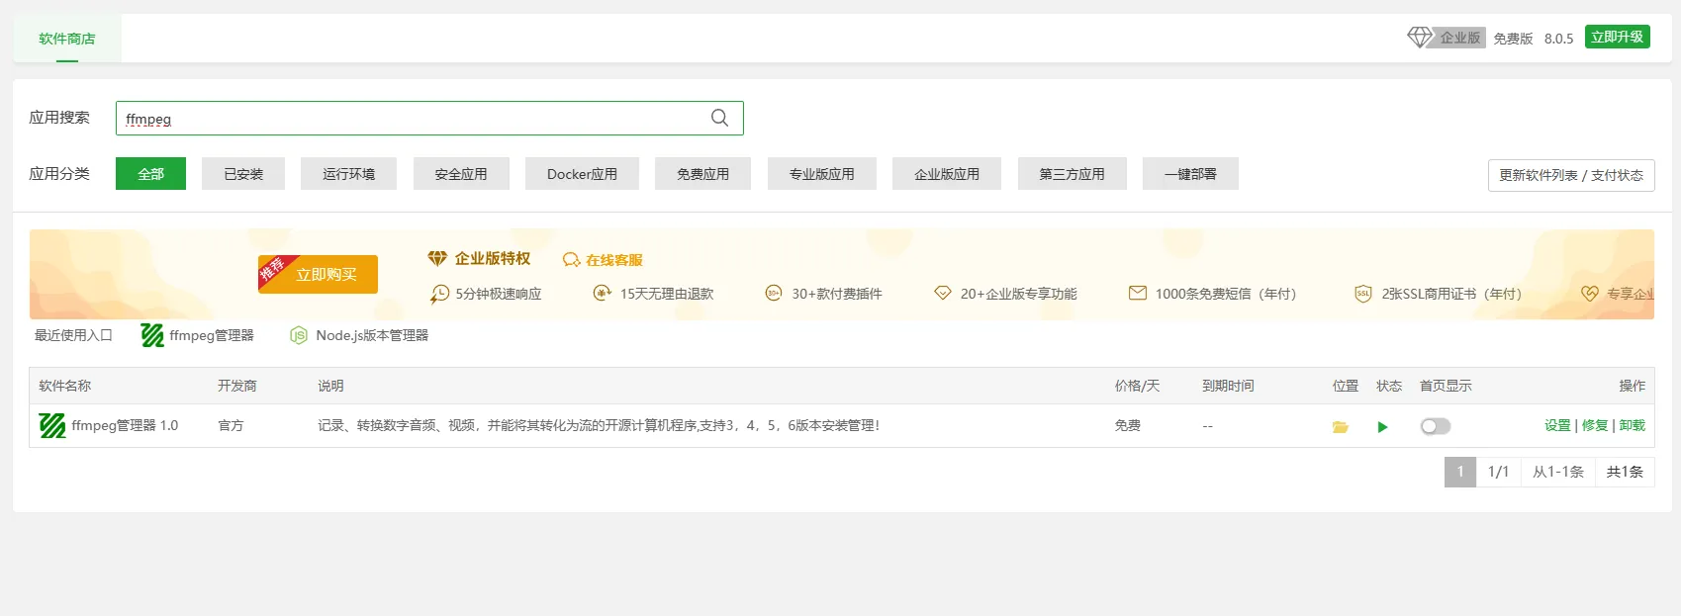Click the search magnifier icon

[719, 118]
